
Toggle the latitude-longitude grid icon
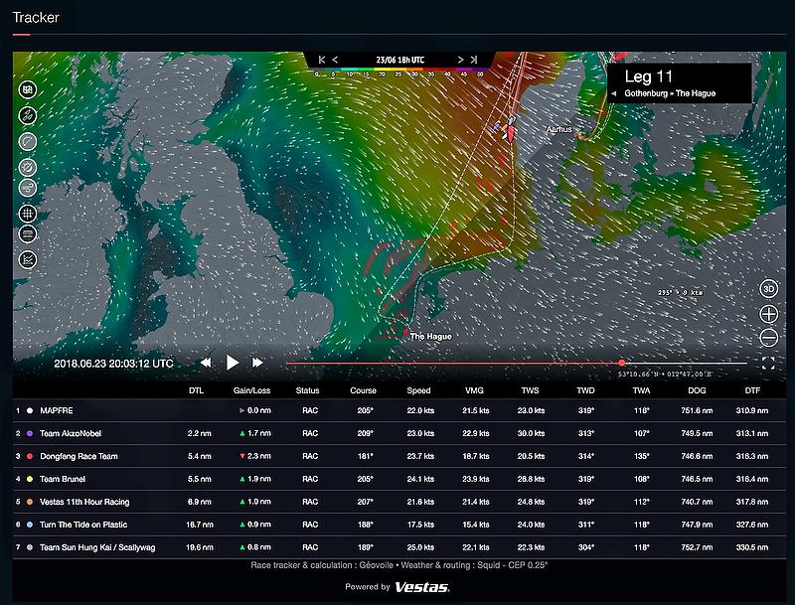pyautogui.click(x=28, y=214)
